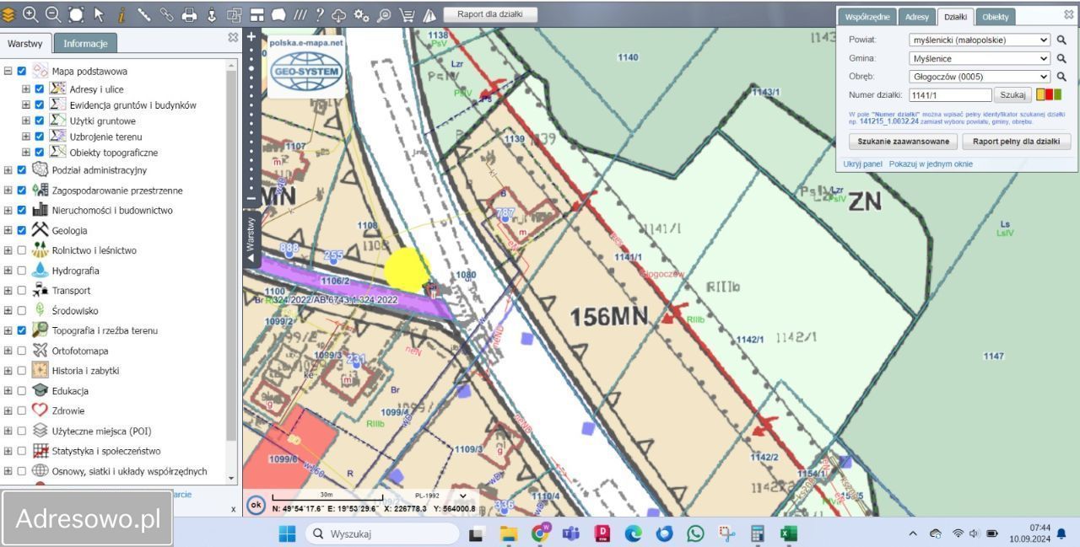Enable the Hydrografia layer checkbox
Image resolution: width=1080 pixels, height=547 pixels.
22,271
